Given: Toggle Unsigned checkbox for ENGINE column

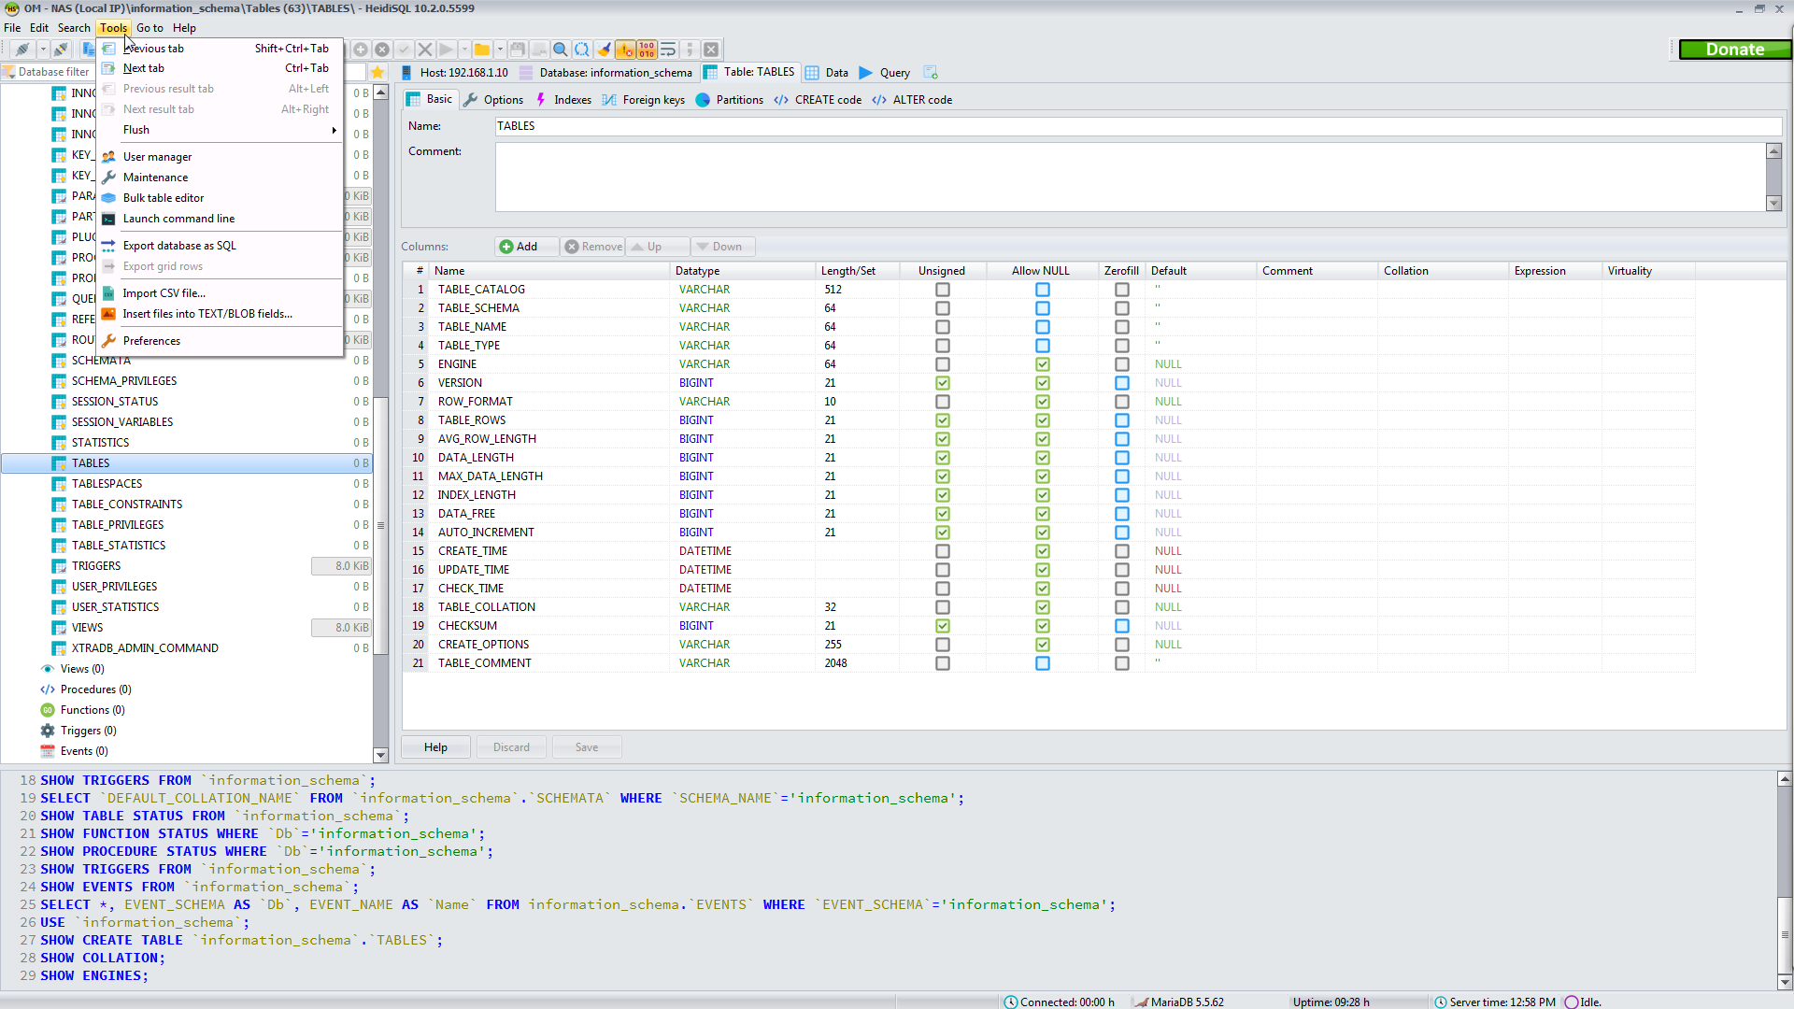Looking at the screenshot, I should pyautogui.click(x=942, y=364).
